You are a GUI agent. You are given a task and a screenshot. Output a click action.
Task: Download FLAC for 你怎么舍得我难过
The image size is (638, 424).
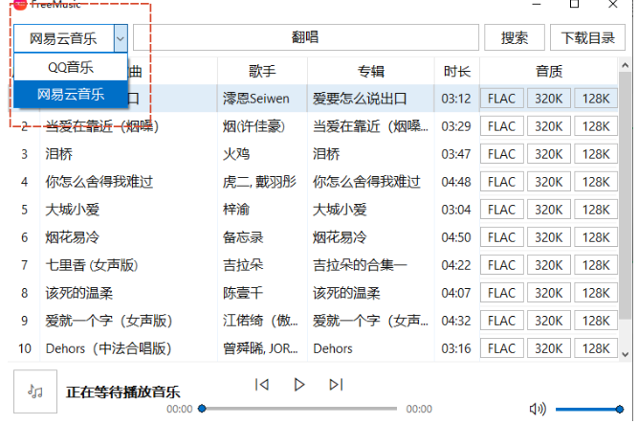[501, 182]
